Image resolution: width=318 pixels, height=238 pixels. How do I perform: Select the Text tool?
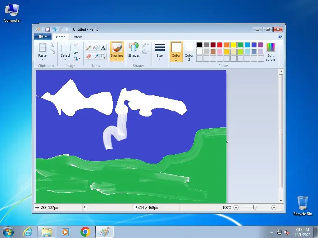[103, 47]
